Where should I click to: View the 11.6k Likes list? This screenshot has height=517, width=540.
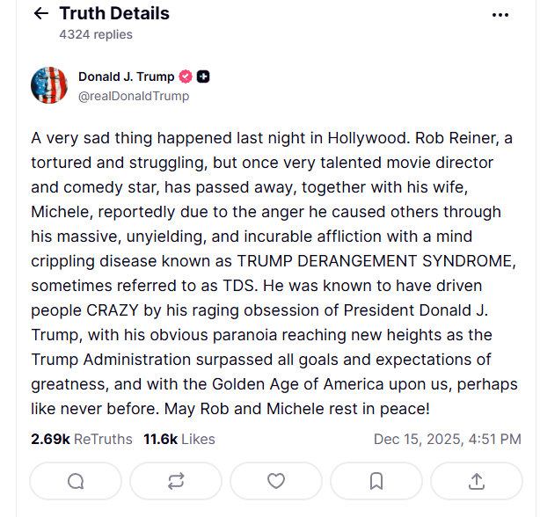179,439
